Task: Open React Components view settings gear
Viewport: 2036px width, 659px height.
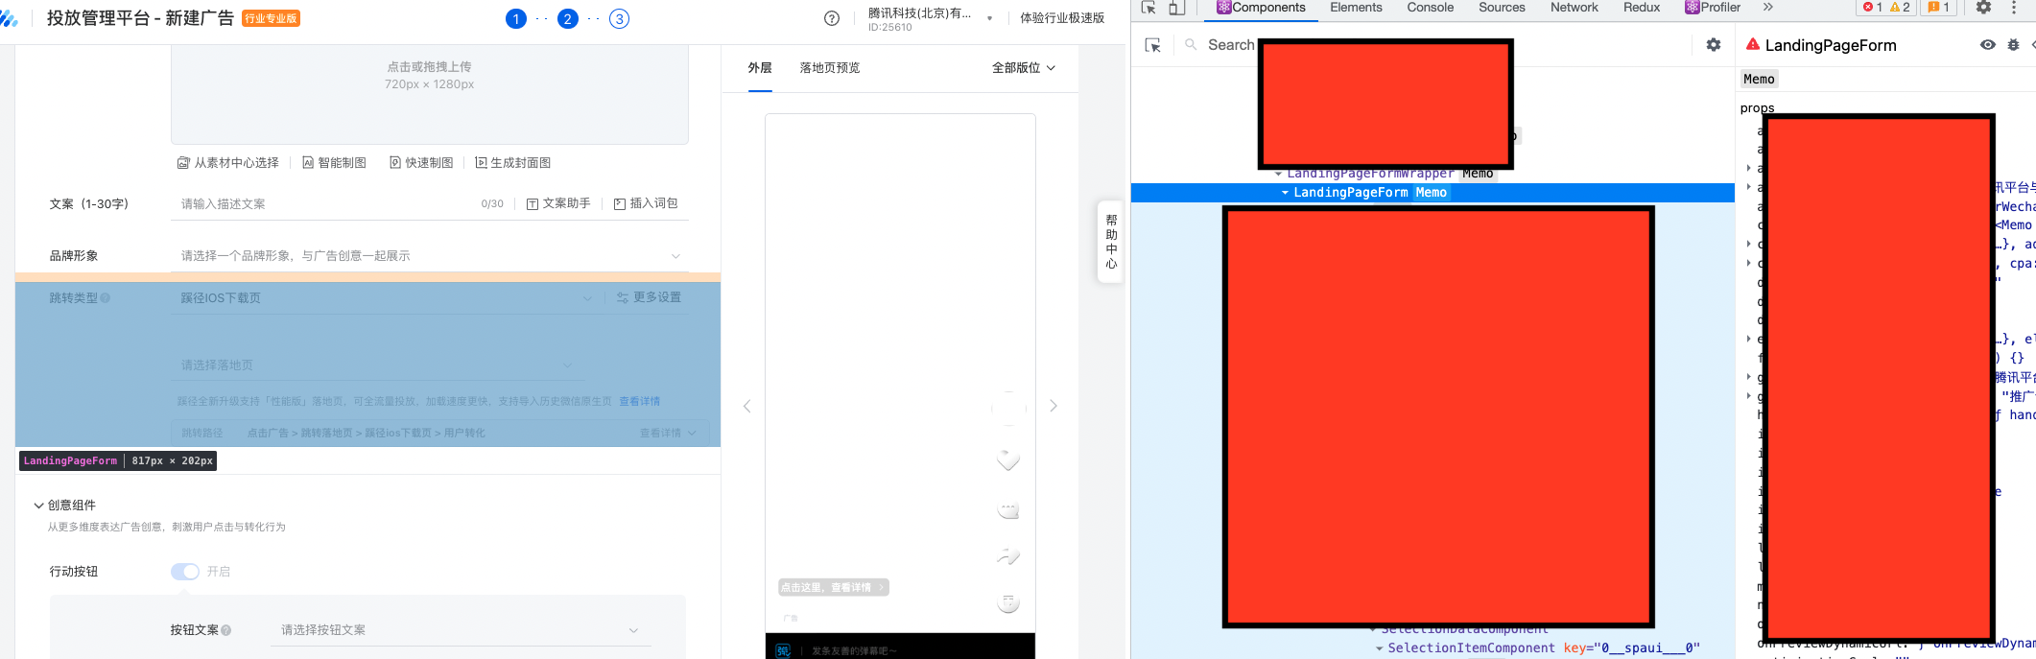Action: coord(1714,45)
